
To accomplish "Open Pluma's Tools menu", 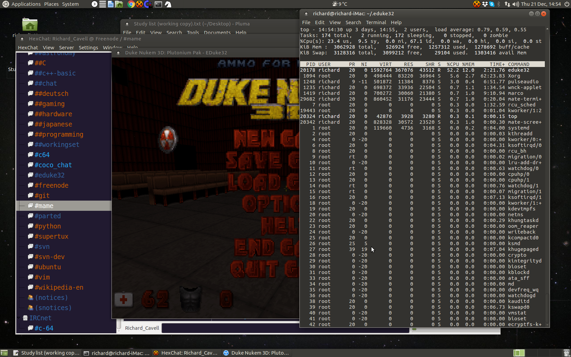I will (193, 33).
